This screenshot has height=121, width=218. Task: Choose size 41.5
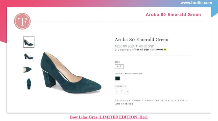click(119, 66)
